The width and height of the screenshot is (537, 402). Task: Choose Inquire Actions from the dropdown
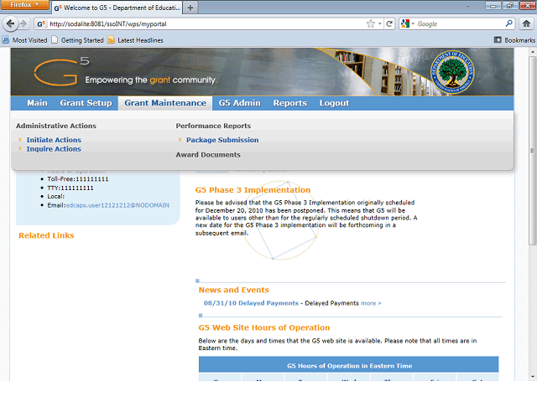54,149
